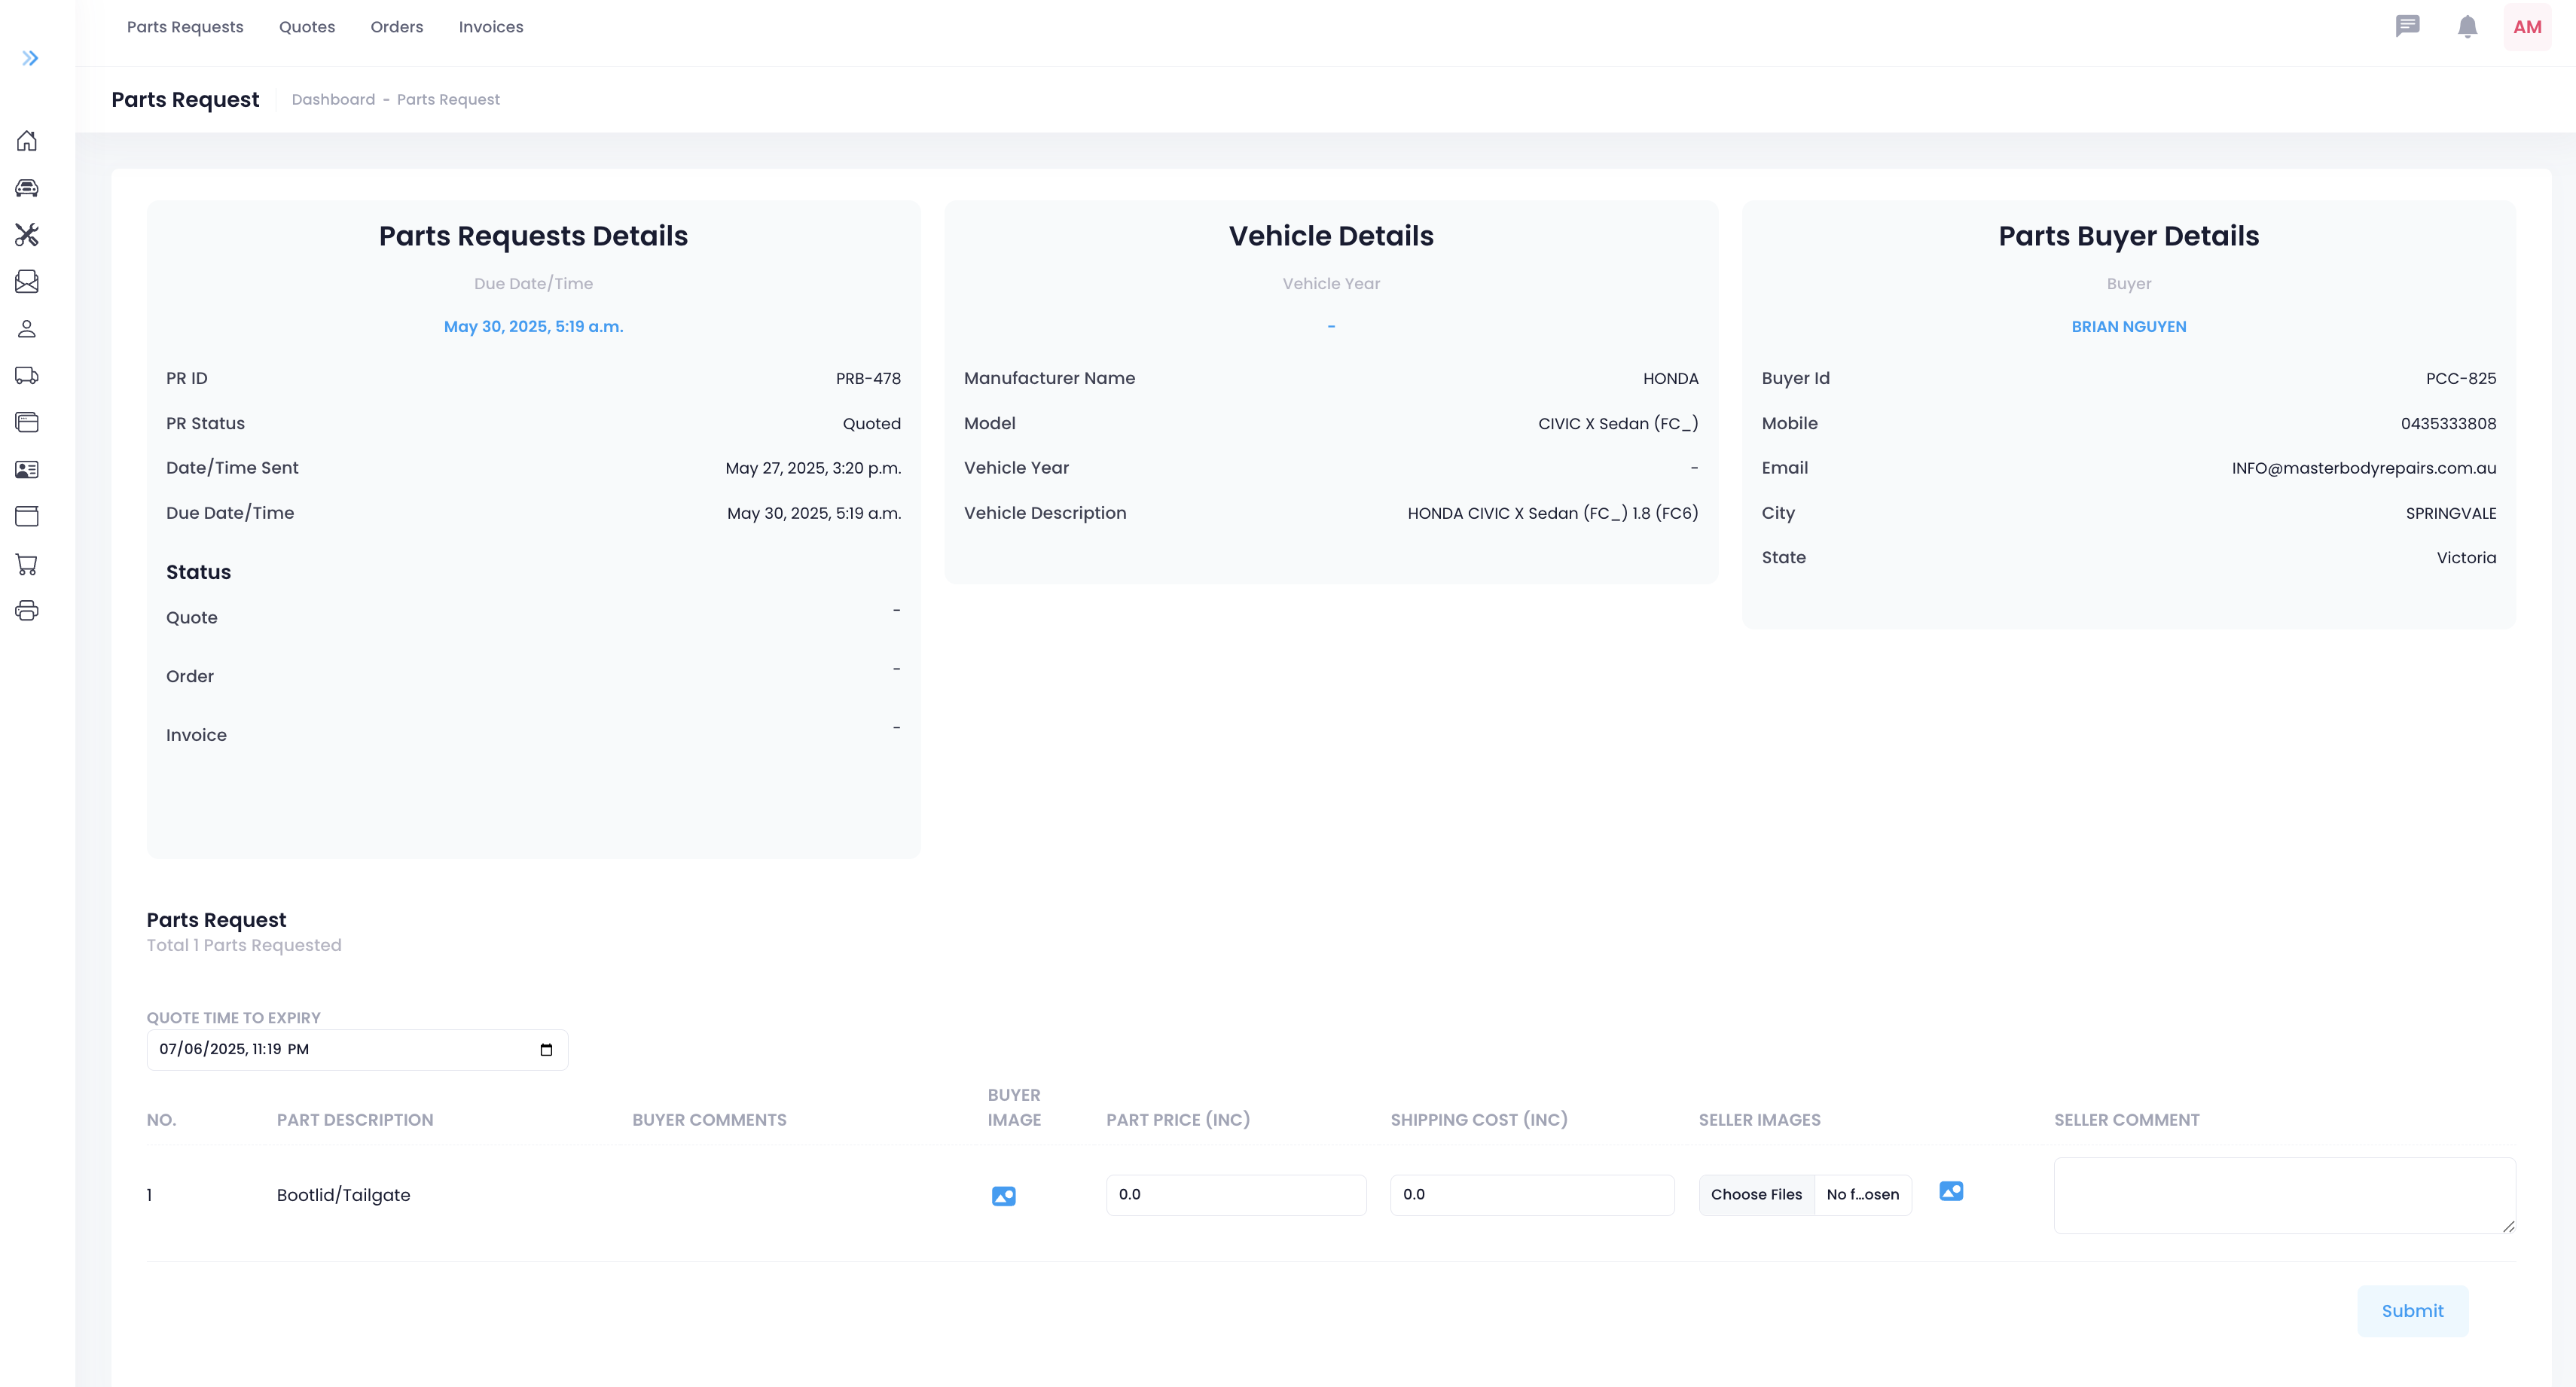Open the printer sidebar icon

pos(27,611)
